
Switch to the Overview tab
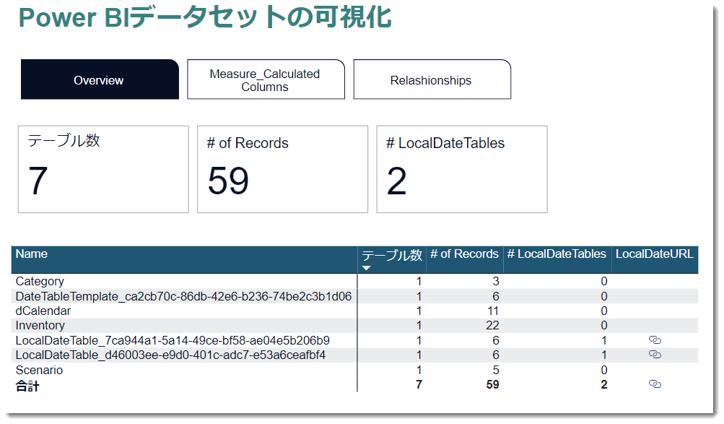click(100, 79)
